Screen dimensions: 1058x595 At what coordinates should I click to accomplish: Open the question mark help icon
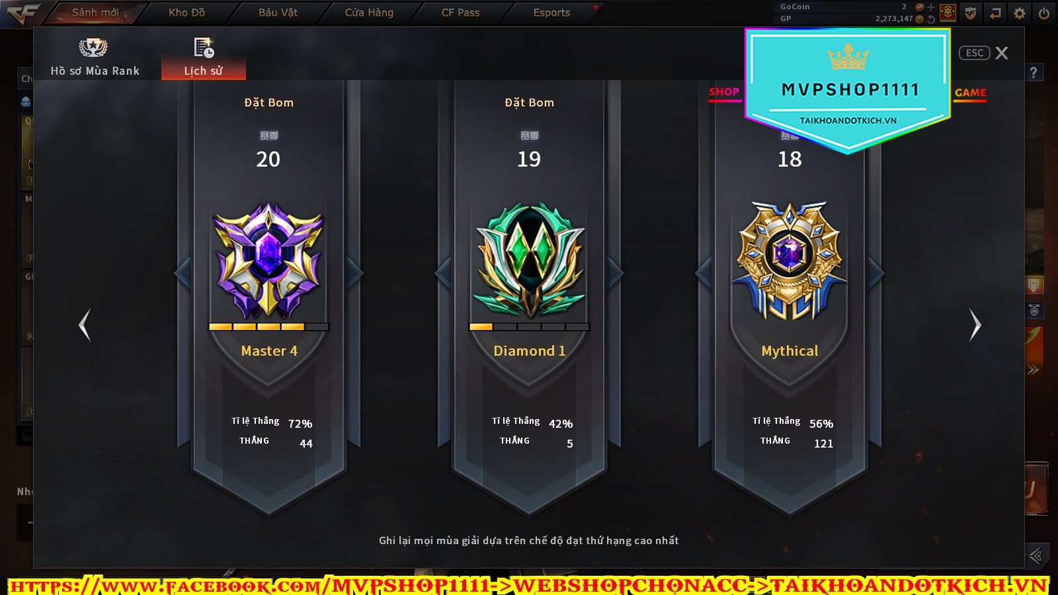(x=1034, y=73)
